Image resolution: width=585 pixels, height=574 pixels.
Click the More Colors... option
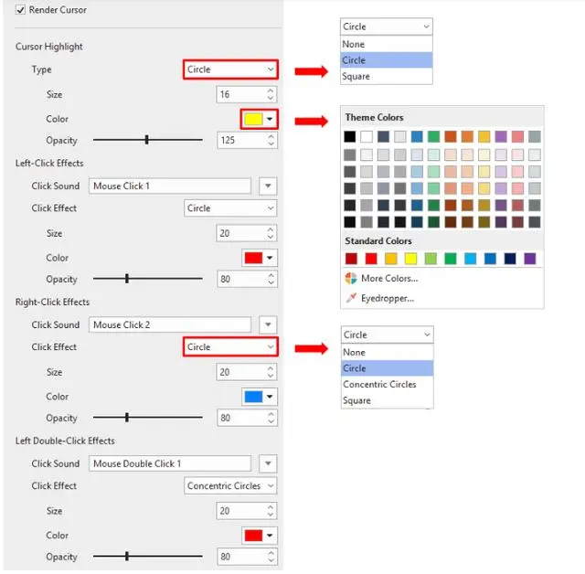(x=389, y=278)
